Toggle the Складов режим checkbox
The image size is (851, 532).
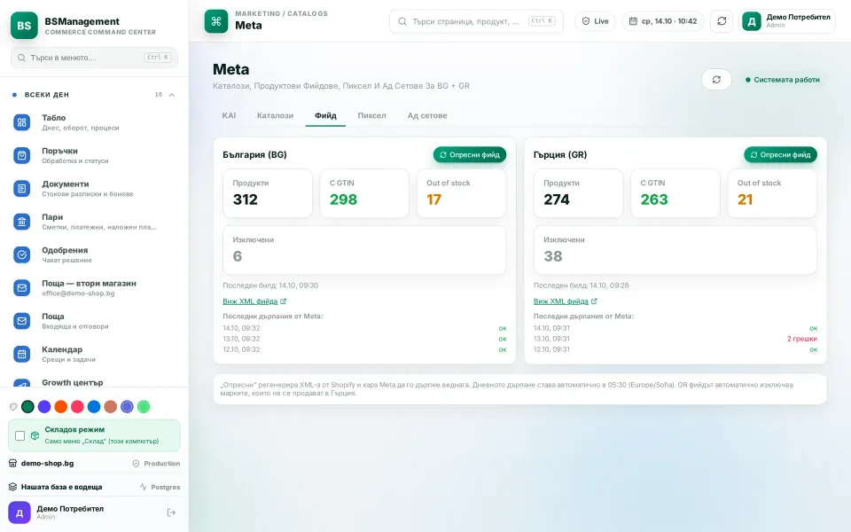20,435
